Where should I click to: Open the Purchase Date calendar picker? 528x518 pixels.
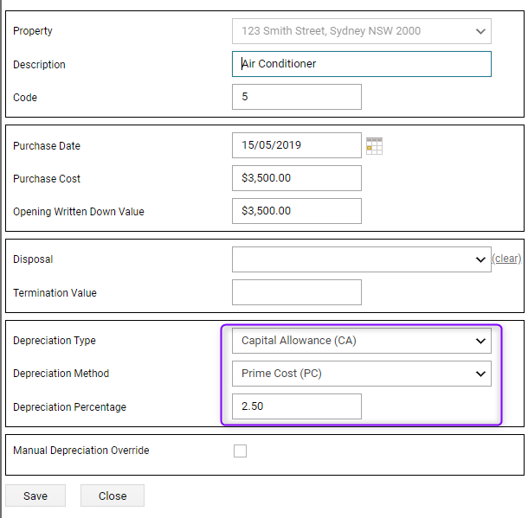pos(374,145)
